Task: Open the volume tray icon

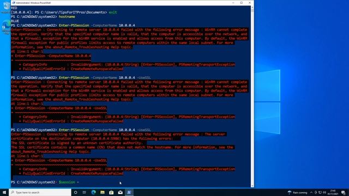Action: click(324, 192)
